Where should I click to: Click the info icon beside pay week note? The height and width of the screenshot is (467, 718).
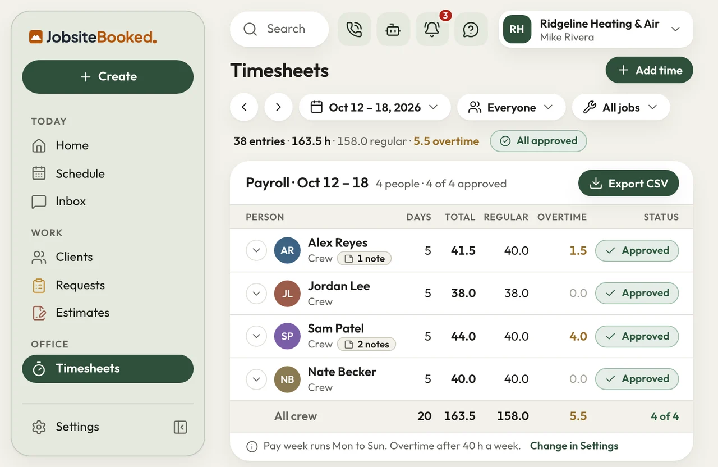(252, 447)
